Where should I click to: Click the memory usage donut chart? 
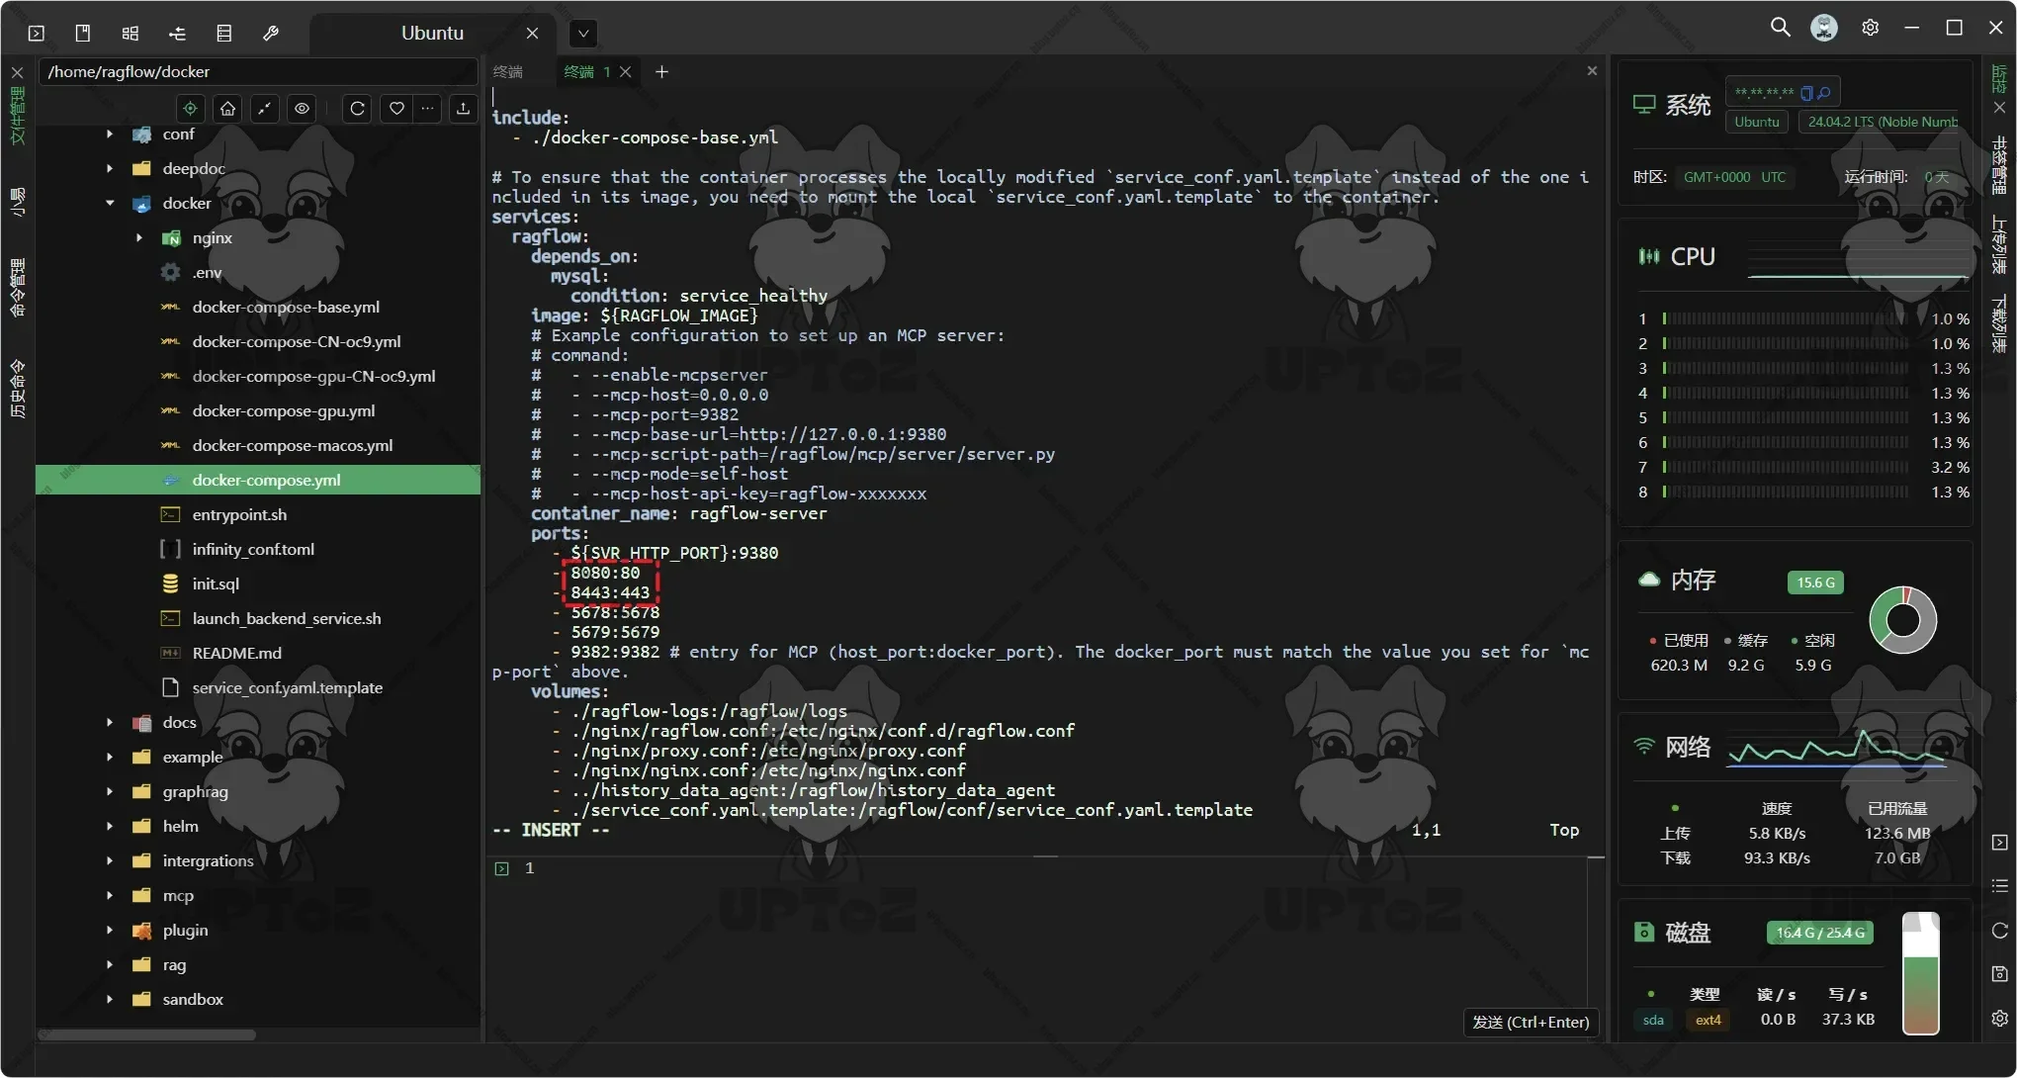(x=1902, y=620)
